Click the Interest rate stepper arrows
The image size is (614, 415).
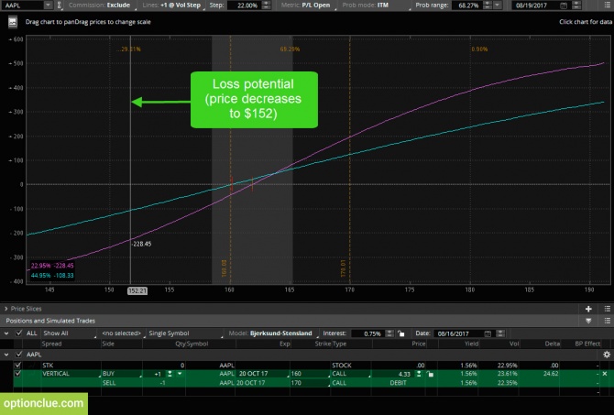pos(389,333)
